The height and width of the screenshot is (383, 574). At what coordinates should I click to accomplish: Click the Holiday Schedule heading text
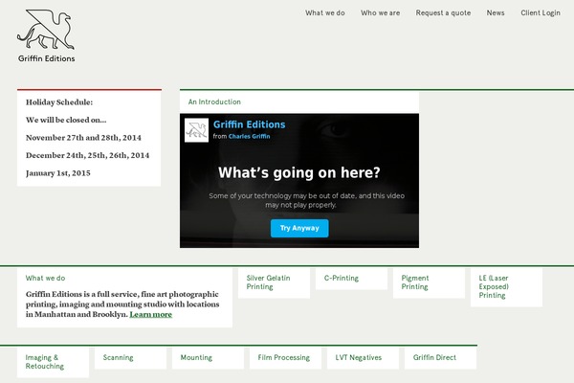(59, 102)
